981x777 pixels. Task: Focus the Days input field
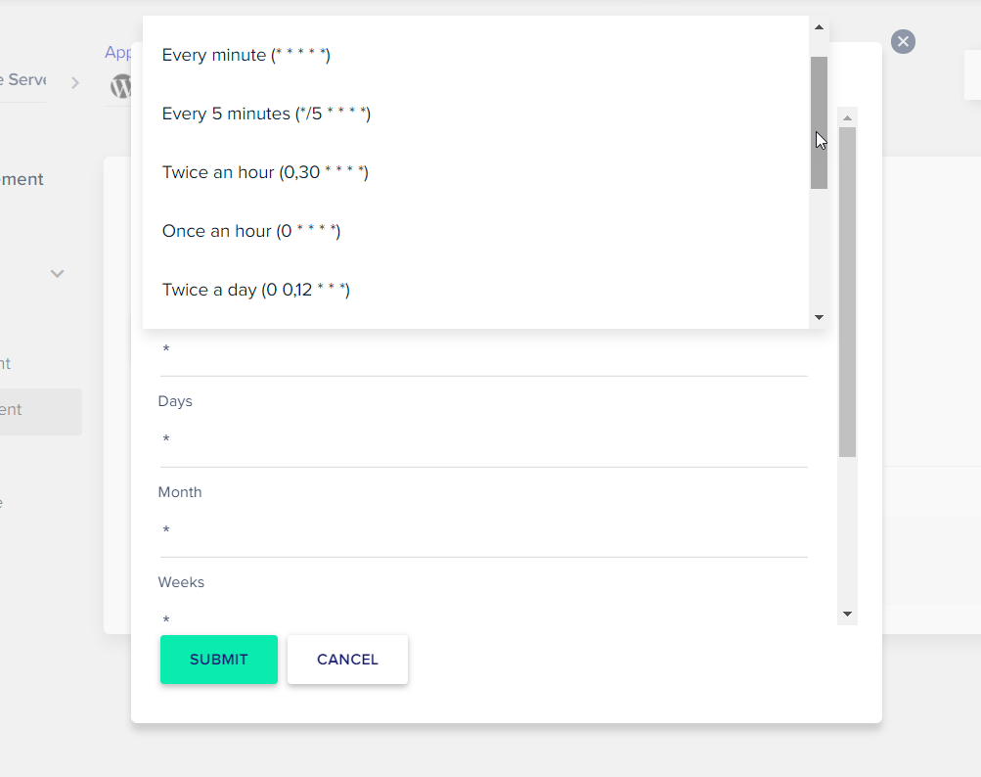click(x=483, y=439)
